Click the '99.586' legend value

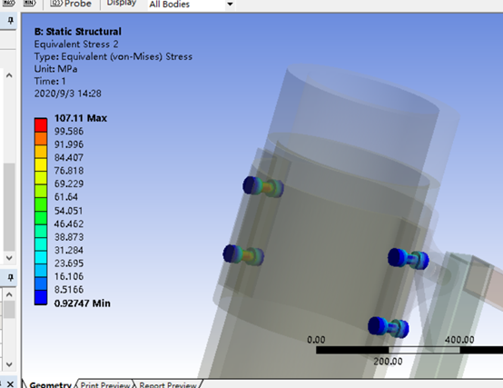[x=69, y=131]
